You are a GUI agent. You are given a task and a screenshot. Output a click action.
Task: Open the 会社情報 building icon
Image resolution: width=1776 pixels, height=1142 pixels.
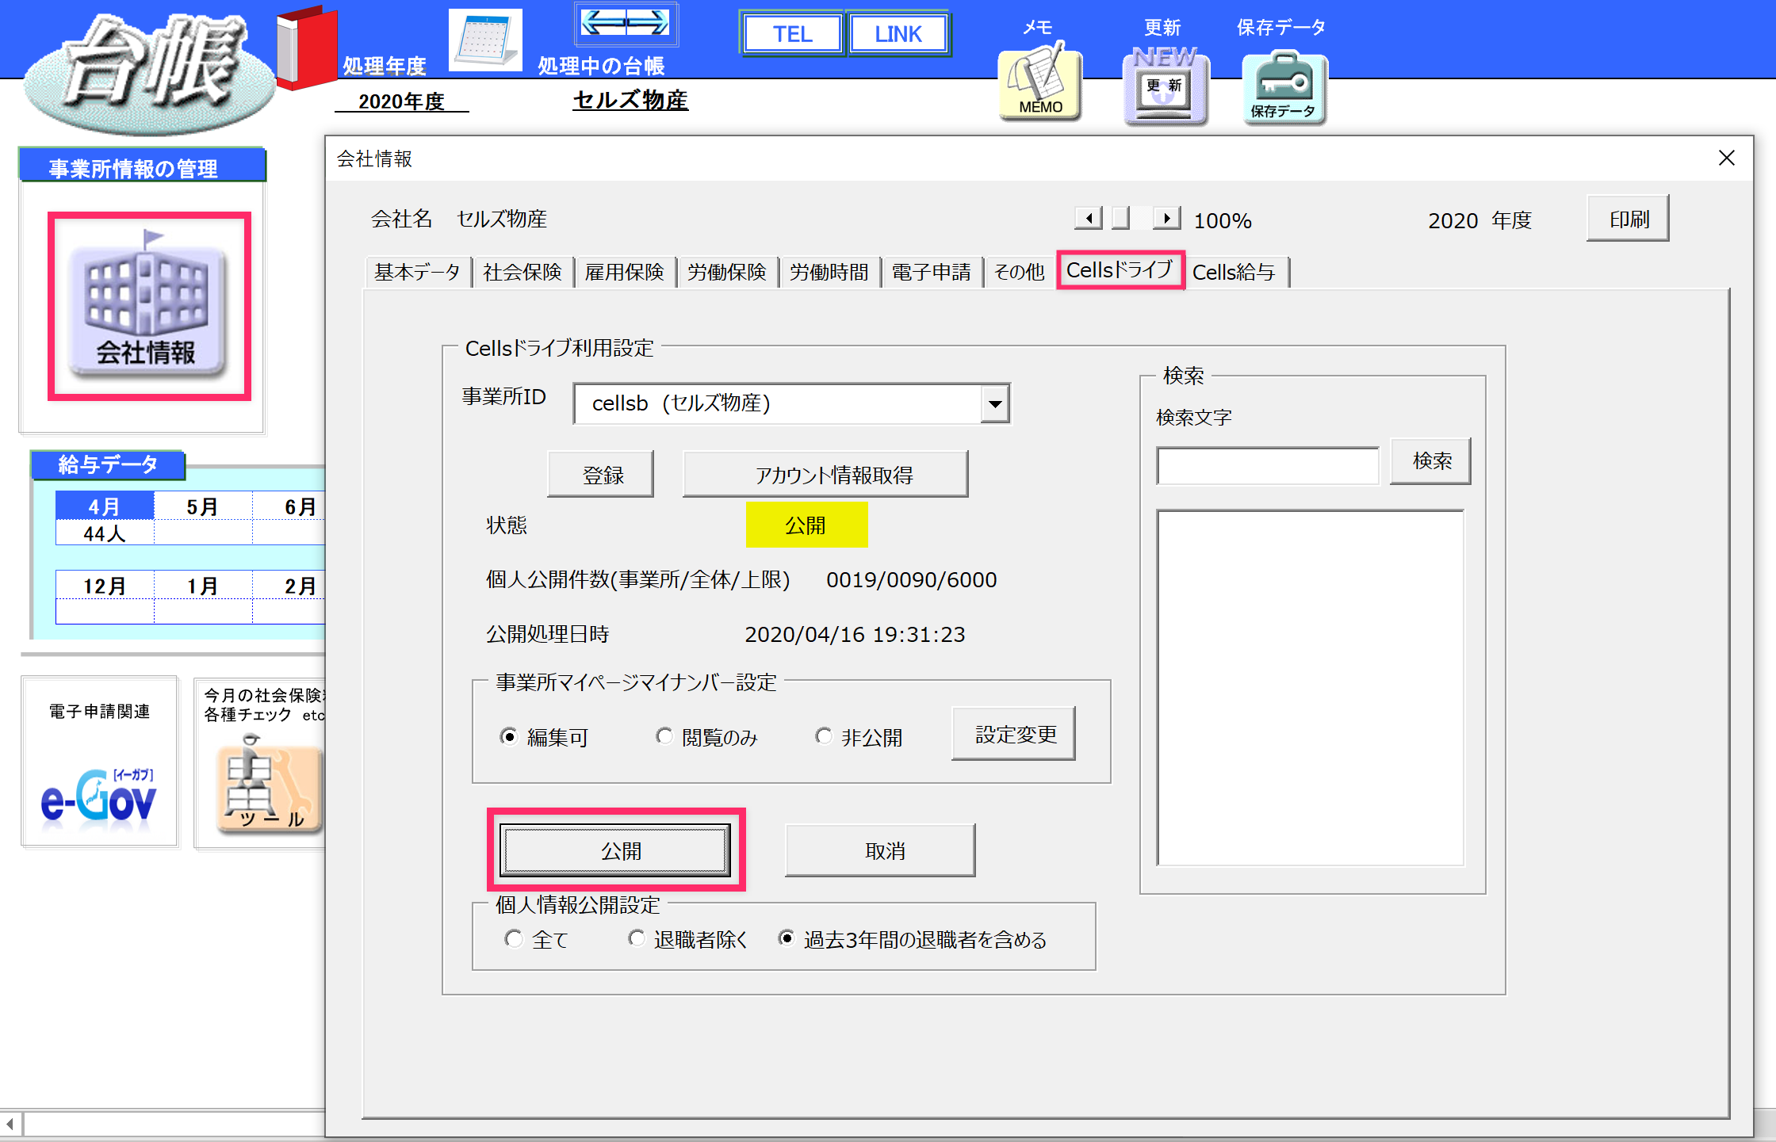(x=147, y=305)
